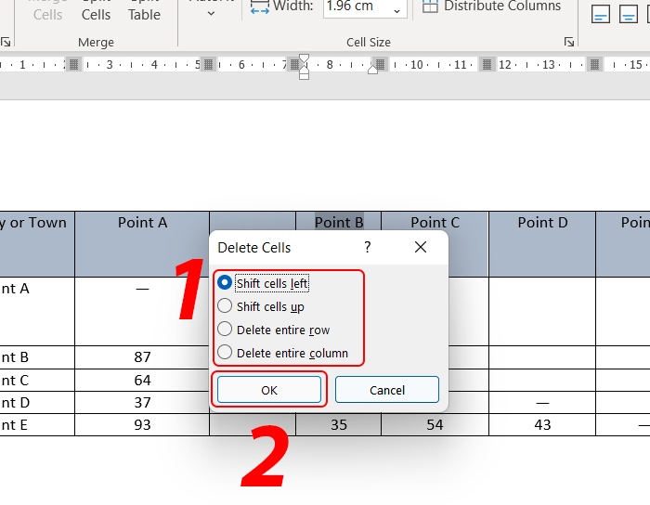Click second cell alignment icon
The height and width of the screenshot is (505, 650).
tap(628, 15)
